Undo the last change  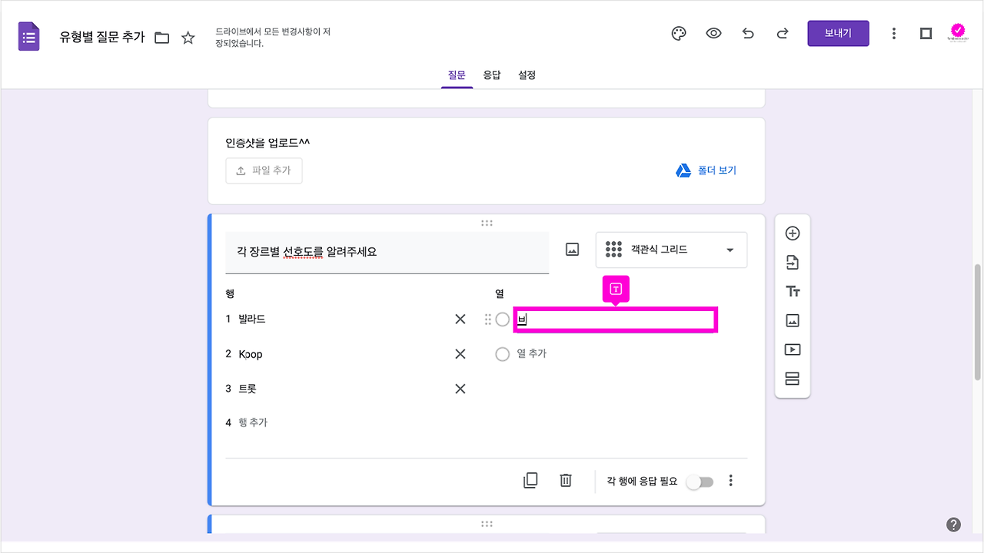(748, 33)
